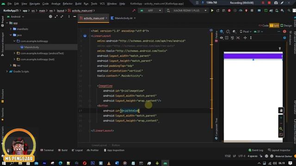This screenshot has height=166, width=296.
Task: Run the app with the green play button
Action: tap(212, 11)
